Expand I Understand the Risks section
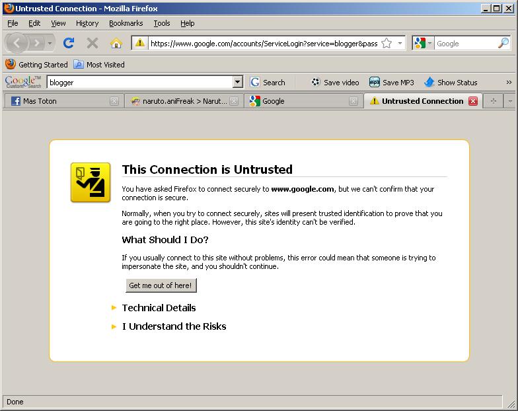The height and width of the screenshot is (411, 518). 174,326
